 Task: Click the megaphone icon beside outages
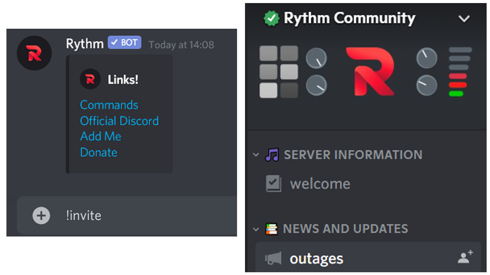point(273,258)
